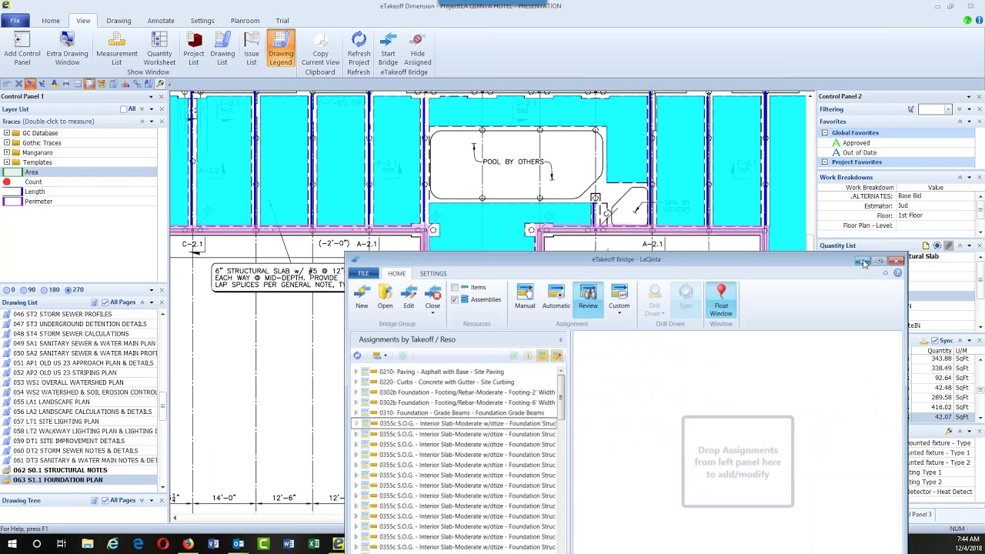Show the Drawing List window

click(222, 48)
